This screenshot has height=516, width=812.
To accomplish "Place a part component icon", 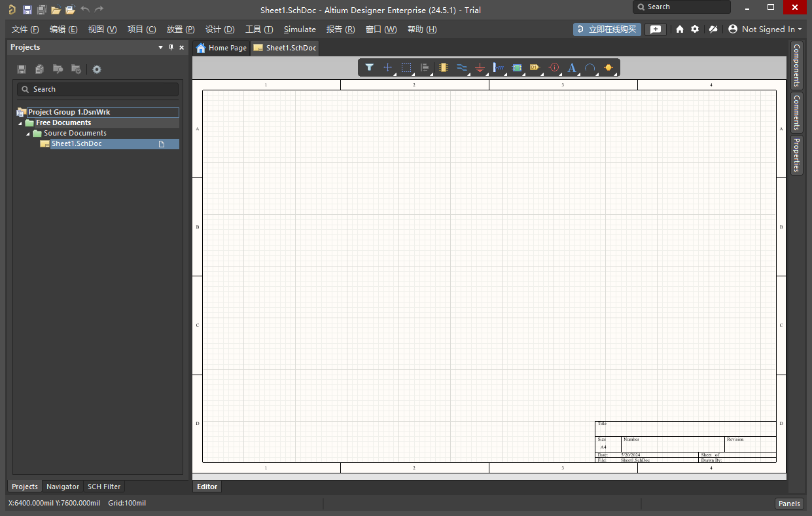I will pos(443,67).
